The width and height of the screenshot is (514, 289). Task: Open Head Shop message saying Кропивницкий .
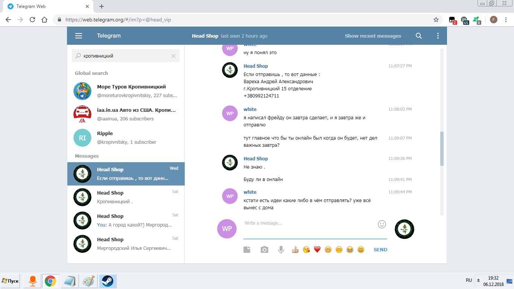coord(126,197)
